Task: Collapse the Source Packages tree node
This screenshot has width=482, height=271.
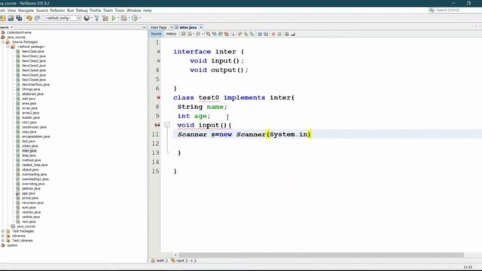Action: [3, 42]
